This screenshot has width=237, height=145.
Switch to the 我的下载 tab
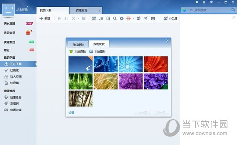coord(53,10)
